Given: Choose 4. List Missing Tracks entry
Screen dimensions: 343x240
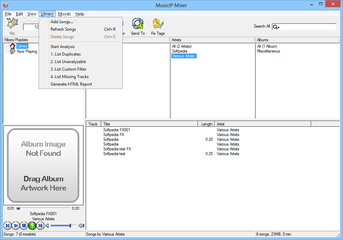Looking at the screenshot, I should (81, 77).
